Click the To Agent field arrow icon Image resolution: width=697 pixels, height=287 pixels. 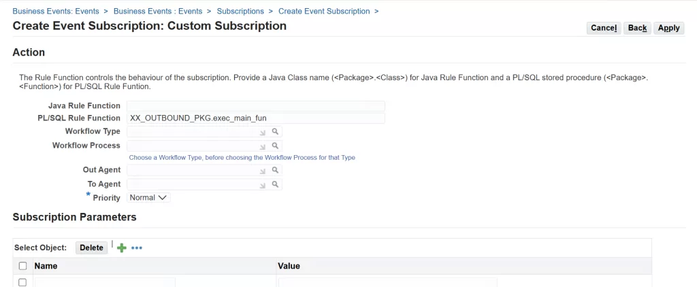tap(263, 185)
